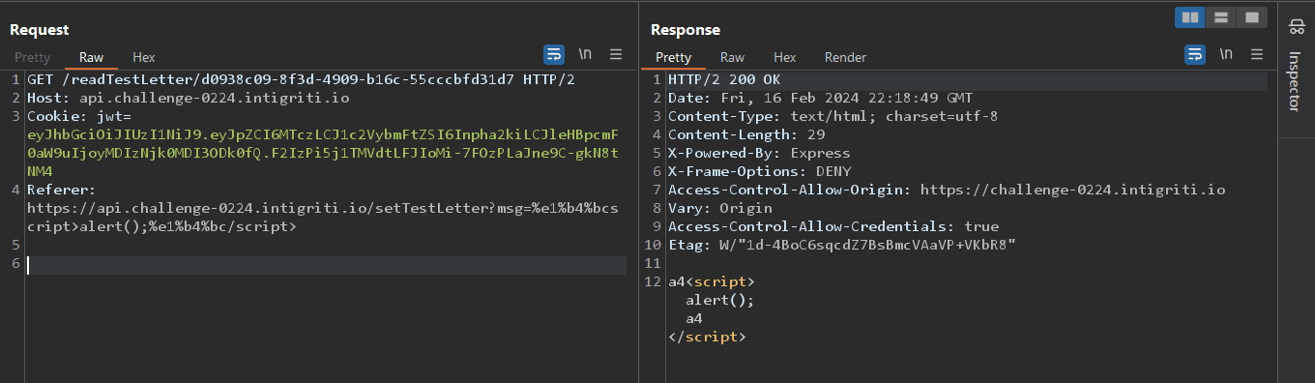Image resolution: width=1315 pixels, height=383 pixels.
Task: Select combined single-pane layout icon
Action: [1251, 17]
